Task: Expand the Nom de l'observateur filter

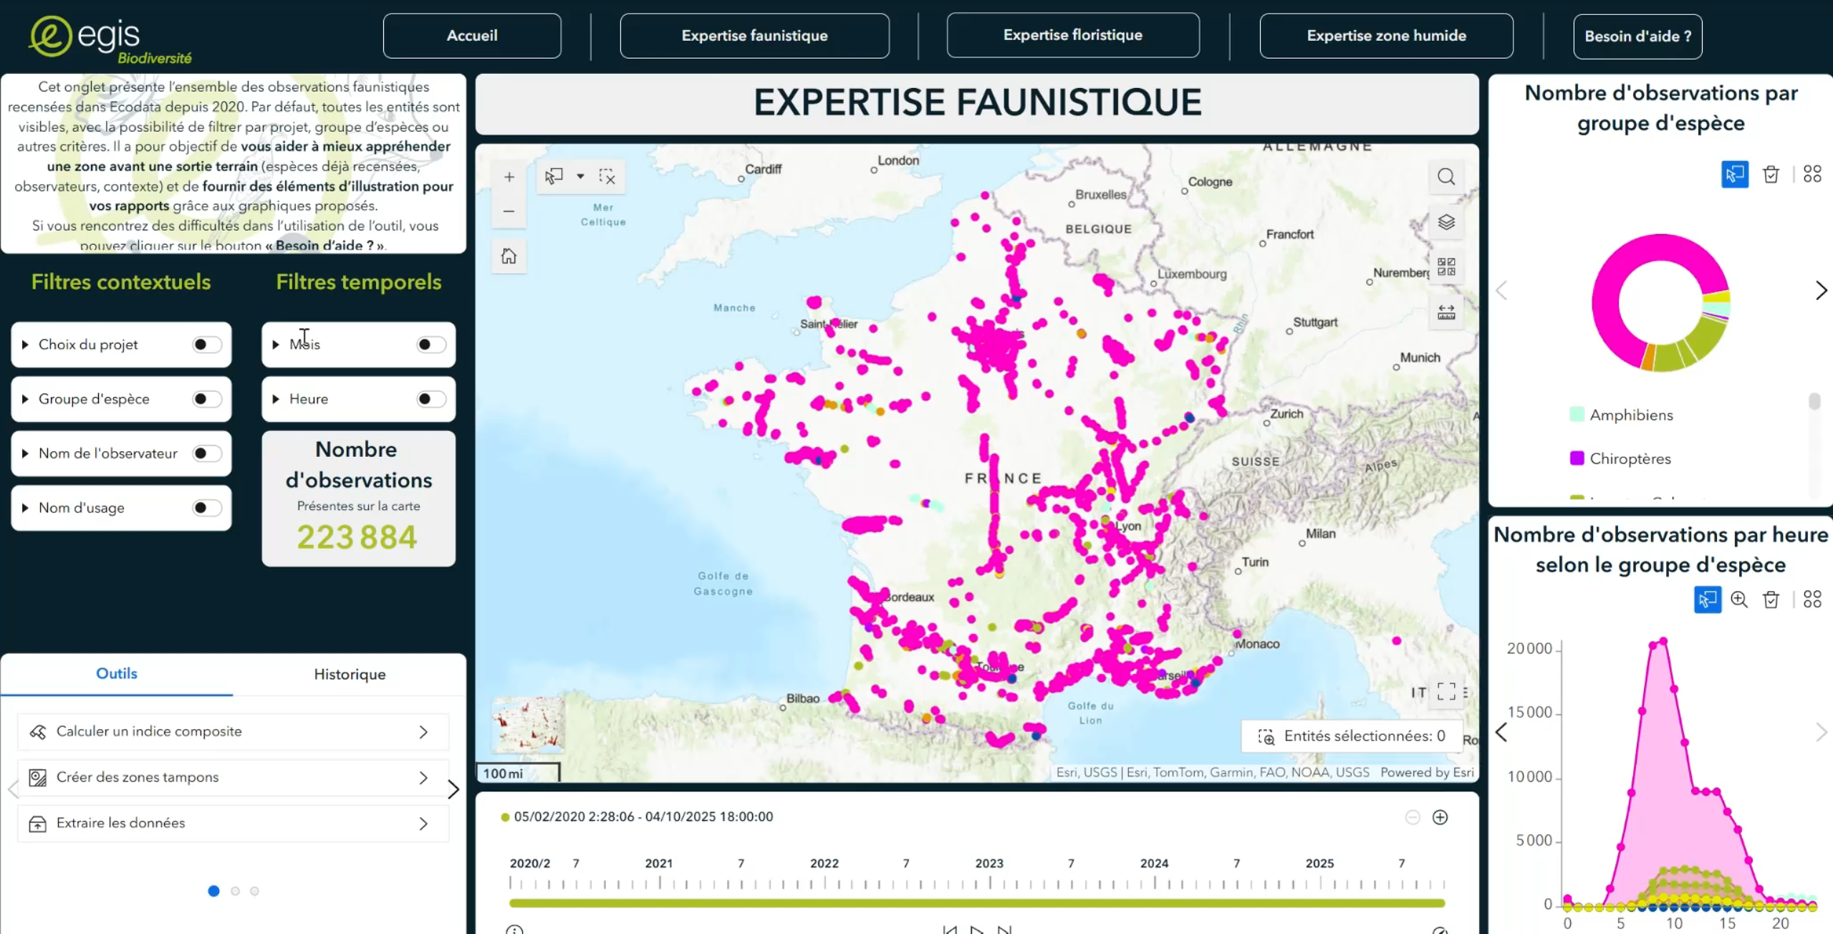Action: coord(26,453)
